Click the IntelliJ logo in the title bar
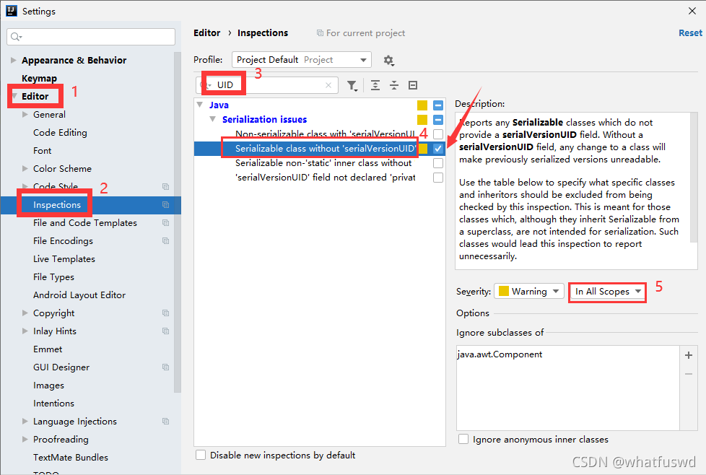 tap(12, 11)
